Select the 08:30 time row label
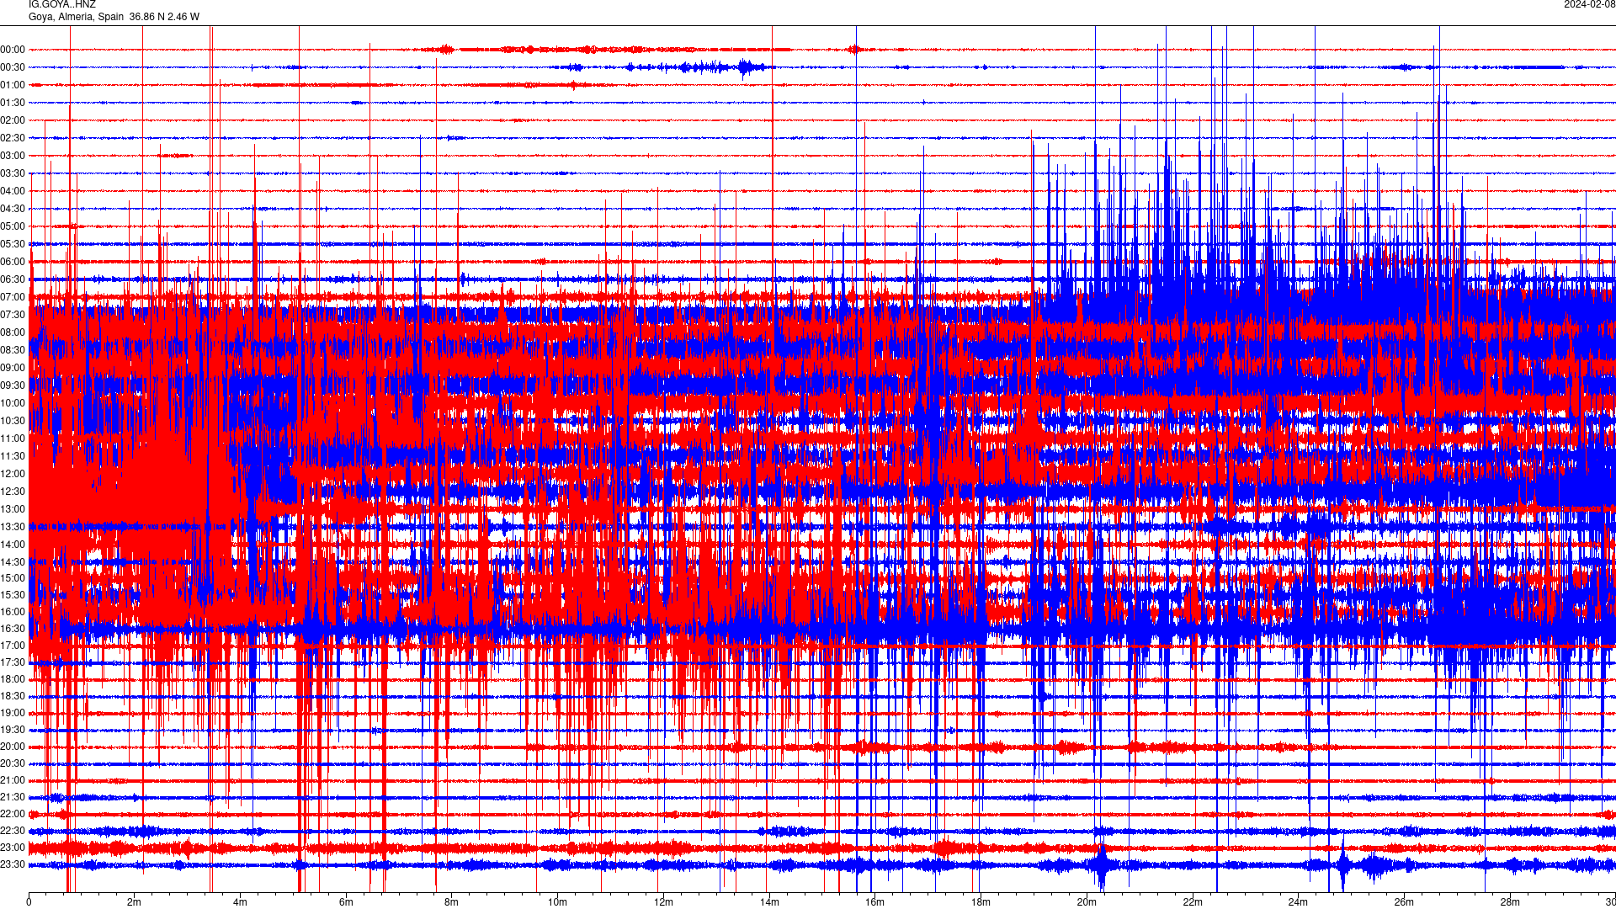 pos(13,350)
